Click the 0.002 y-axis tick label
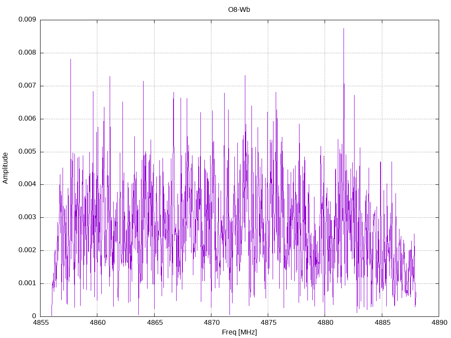The width and height of the screenshot is (451, 338). click(27, 250)
